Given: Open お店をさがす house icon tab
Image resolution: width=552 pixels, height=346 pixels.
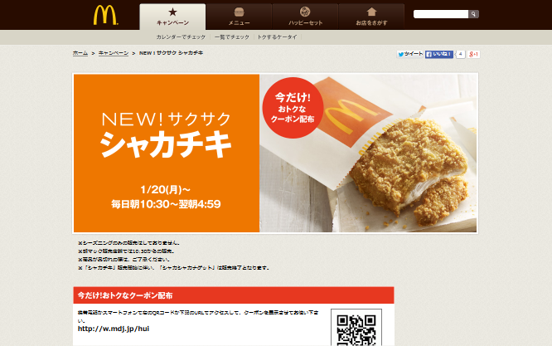Looking at the screenshot, I should [371, 17].
